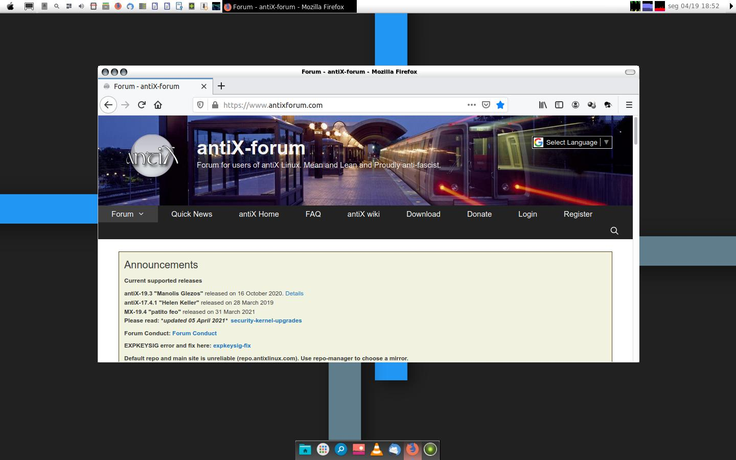Reload the current page

point(142,105)
